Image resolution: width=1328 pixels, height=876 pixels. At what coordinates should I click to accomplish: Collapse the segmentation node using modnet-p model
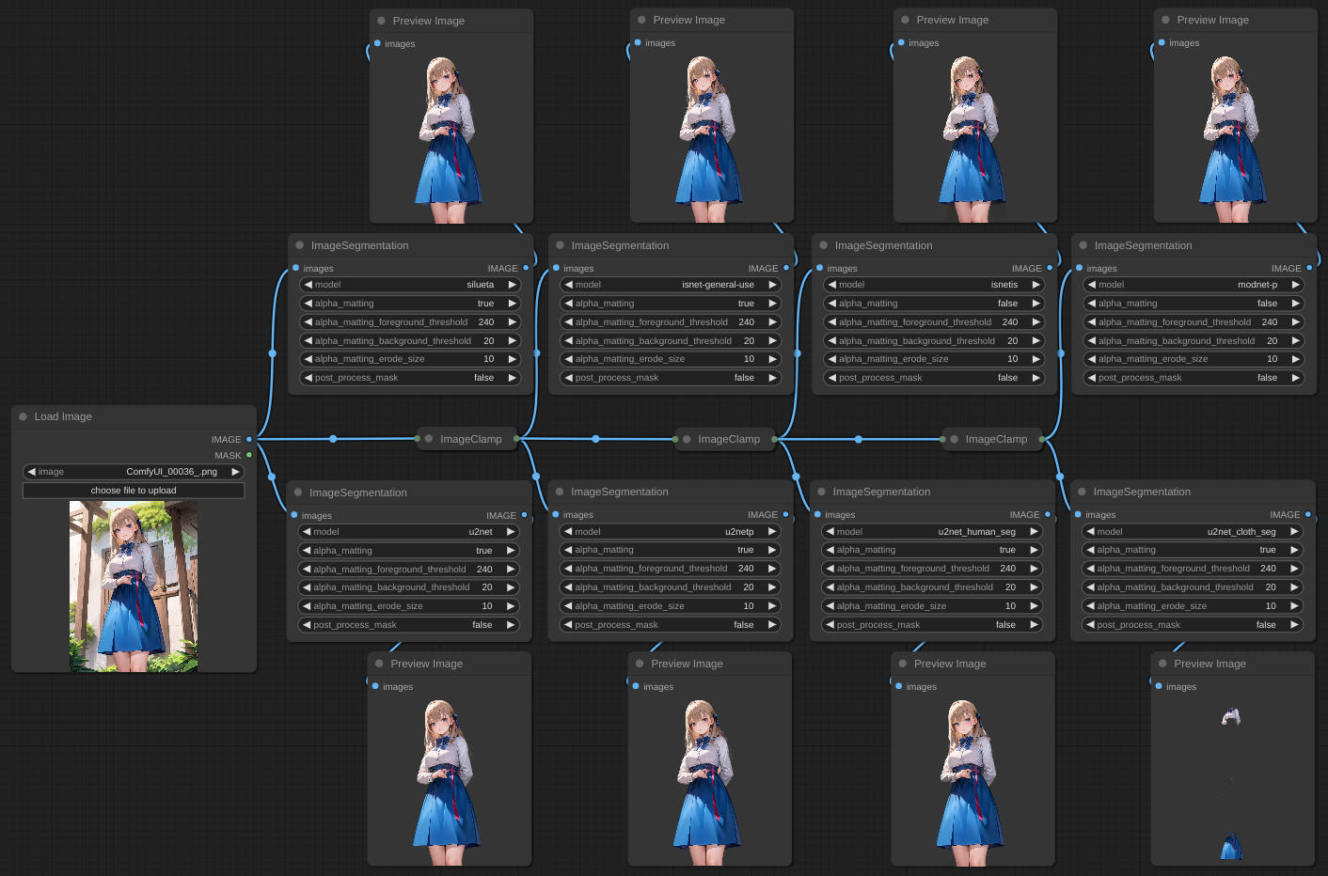click(1083, 245)
